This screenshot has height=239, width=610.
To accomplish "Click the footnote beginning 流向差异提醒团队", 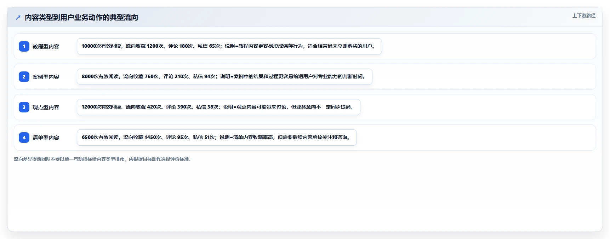I will pyautogui.click(x=103, y=159).
